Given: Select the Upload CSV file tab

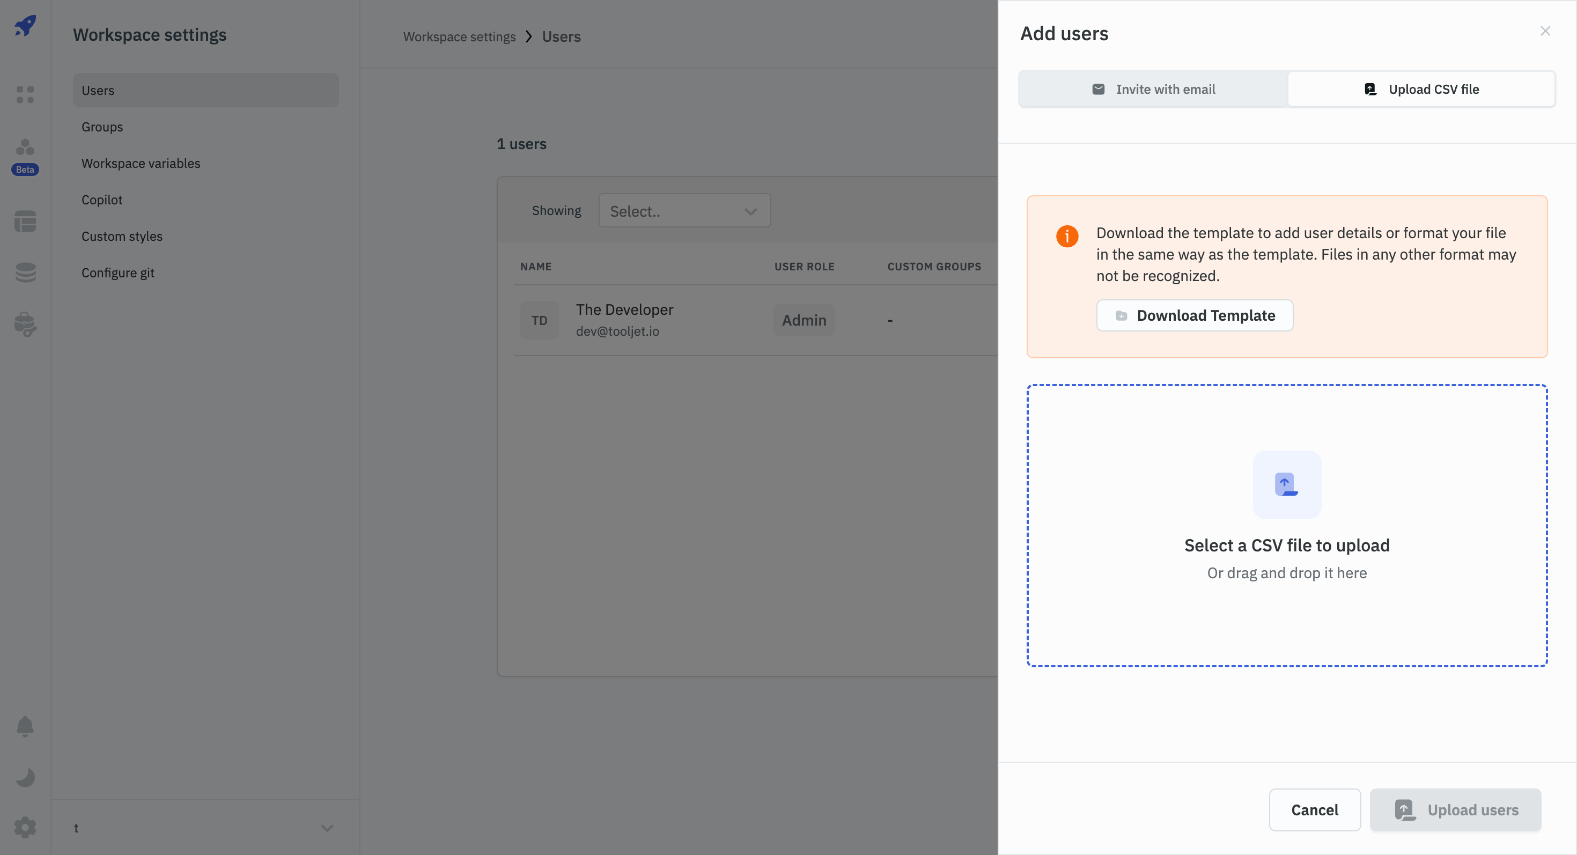Looking at the screenshot, I should pos(1421,90).
